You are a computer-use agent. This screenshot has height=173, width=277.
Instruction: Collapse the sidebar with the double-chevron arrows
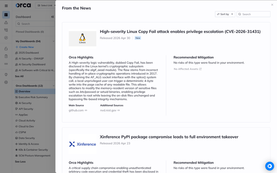tap(53, 17)
